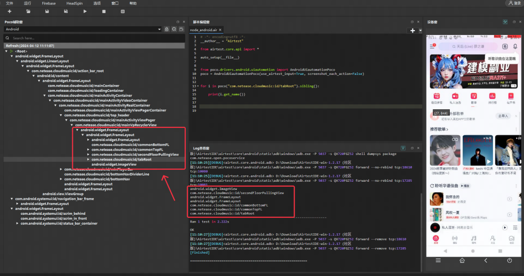Open the Android mode dropdown in Poco panel
The width and height of the screenshot is (524, 276).
[x=82, y=29]
